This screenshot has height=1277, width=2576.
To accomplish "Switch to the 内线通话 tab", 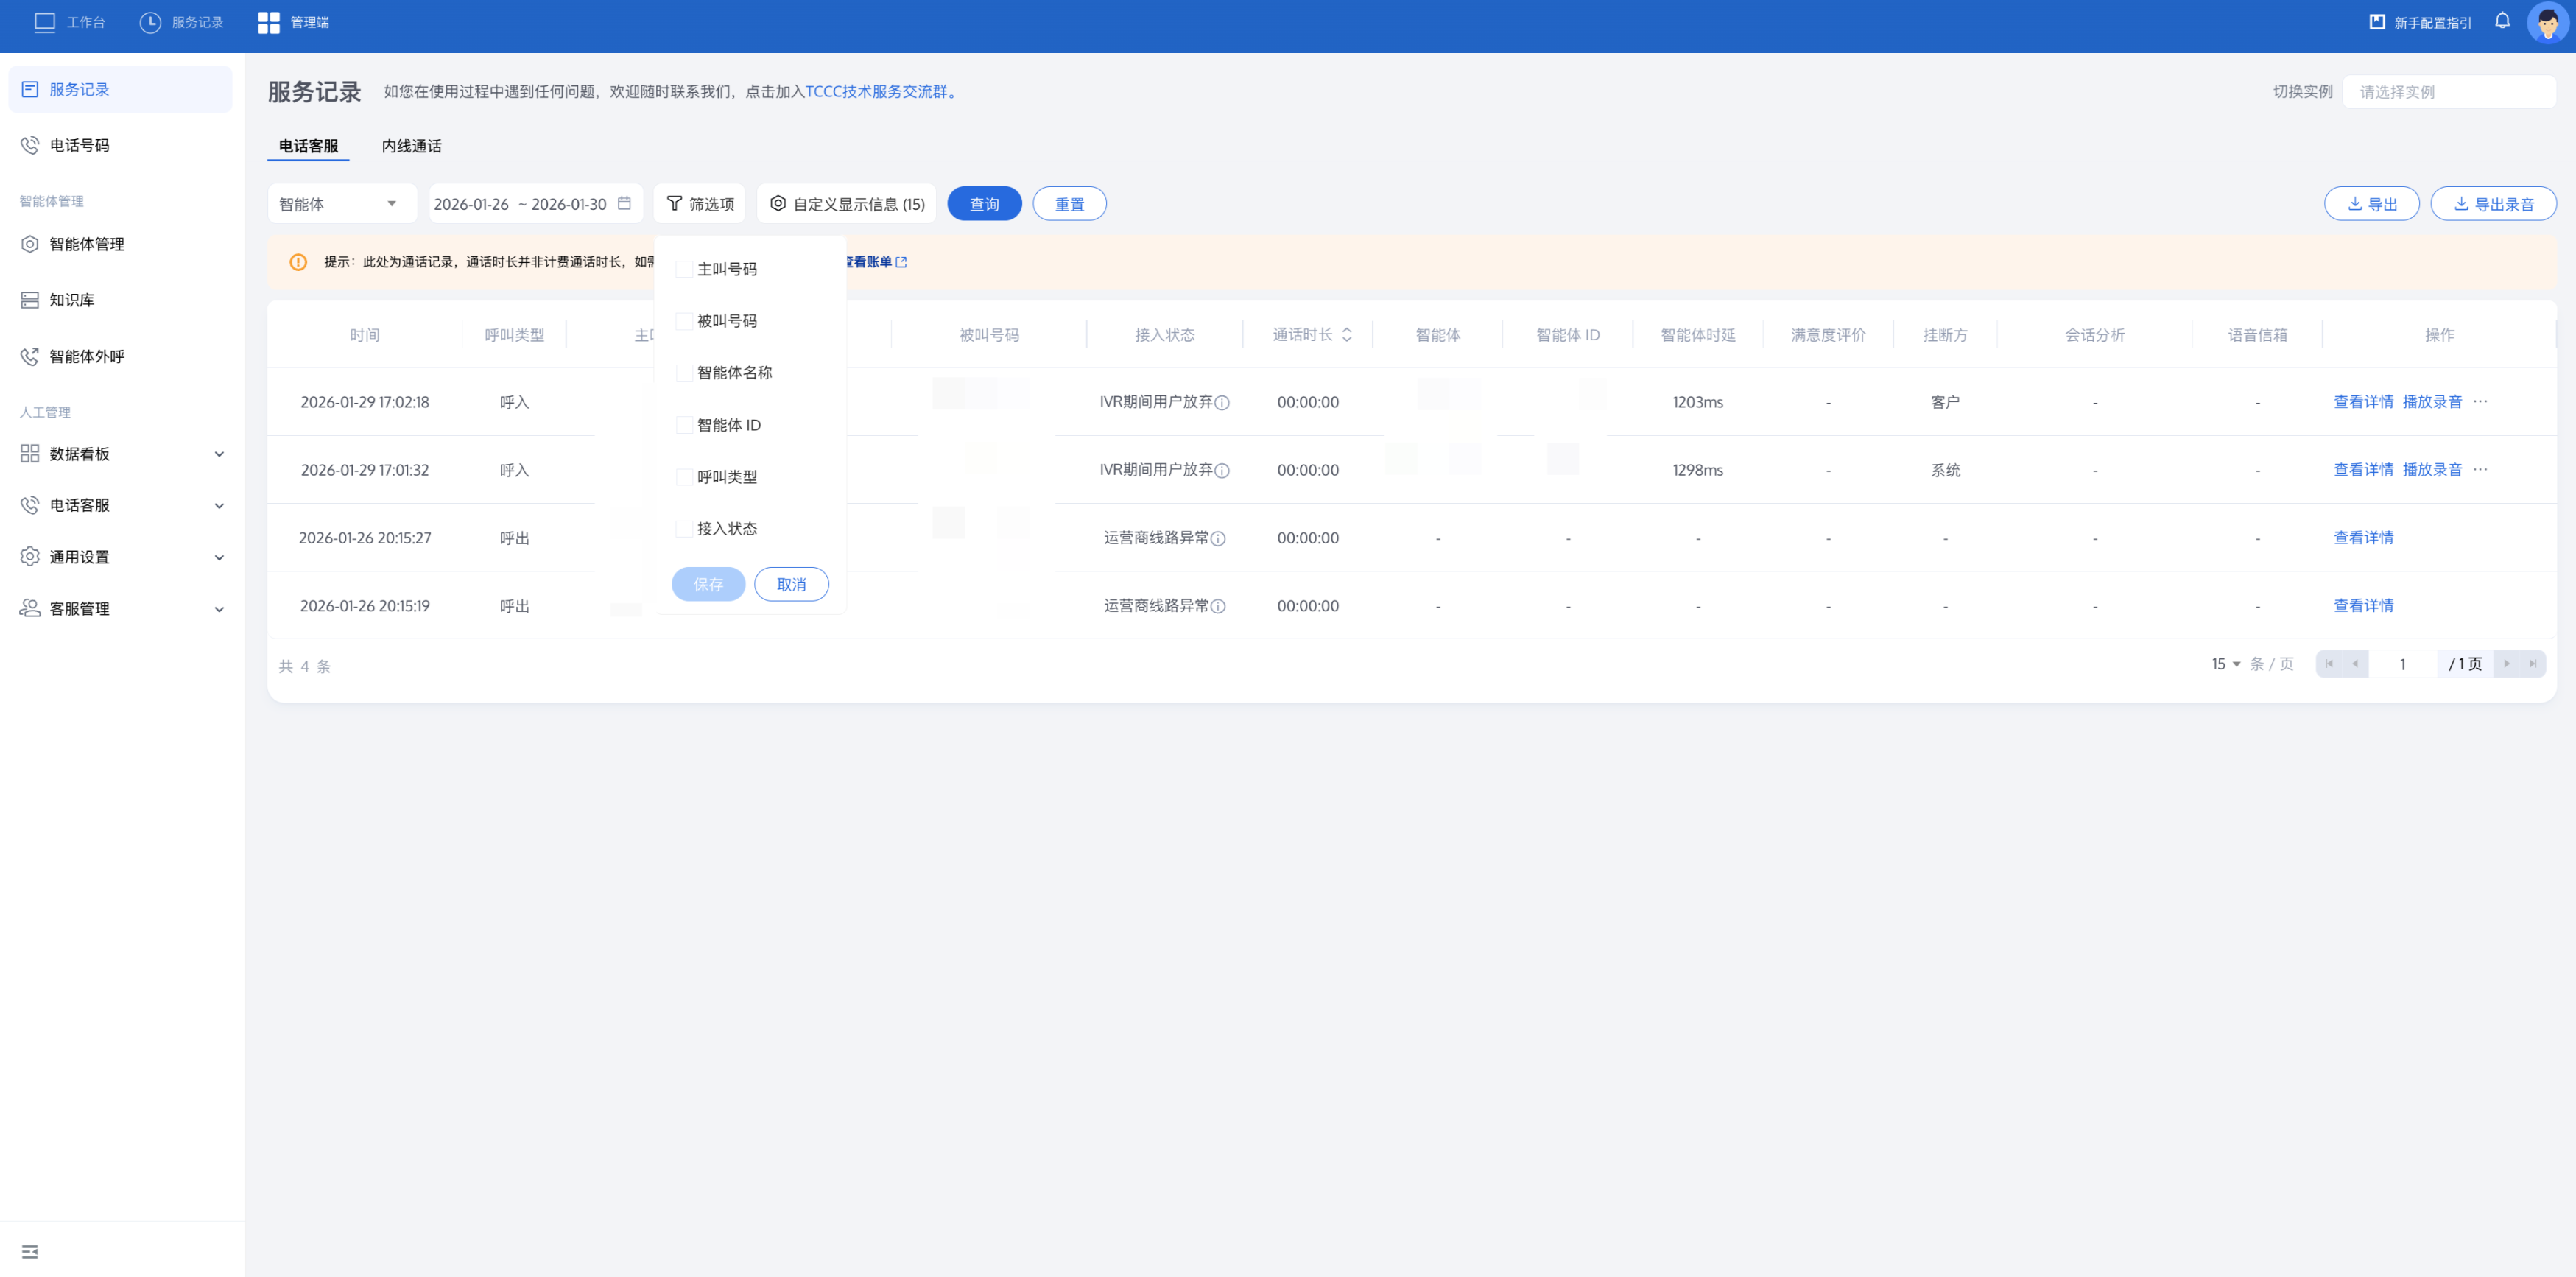I will pyautogui.click(x=411, y=146).
